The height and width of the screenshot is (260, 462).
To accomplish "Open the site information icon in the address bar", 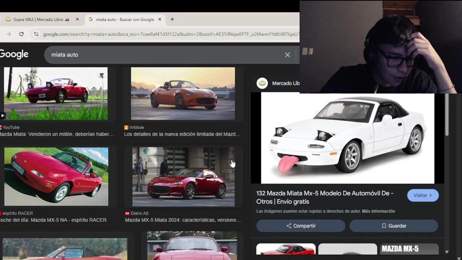I will pyautogui.click(x=36, y=34).
